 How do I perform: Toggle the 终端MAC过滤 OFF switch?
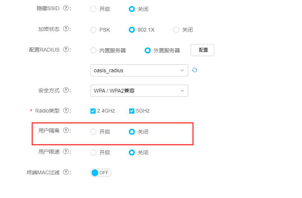coord(101,173)
